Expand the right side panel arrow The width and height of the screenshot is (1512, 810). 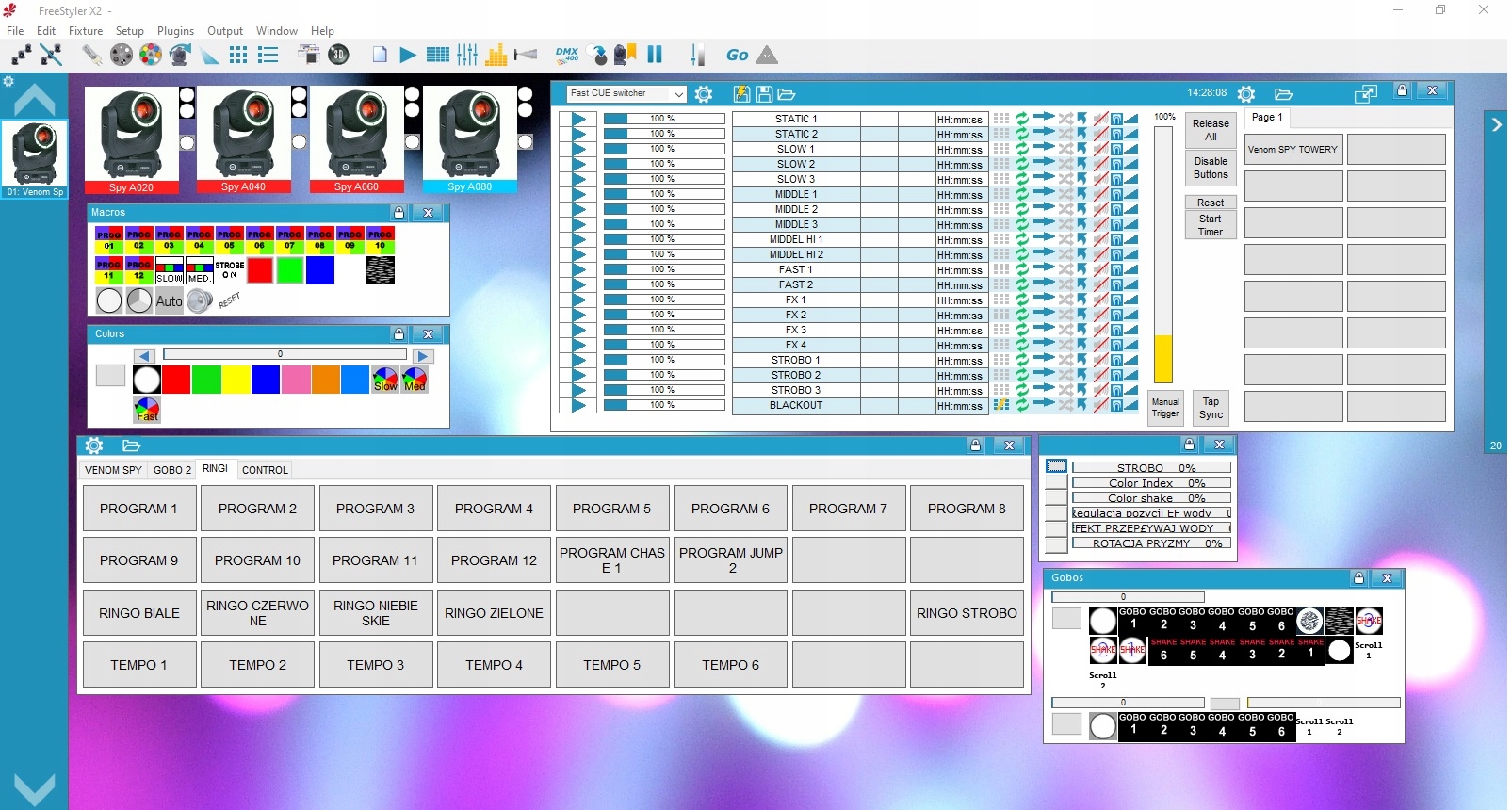1496,124
